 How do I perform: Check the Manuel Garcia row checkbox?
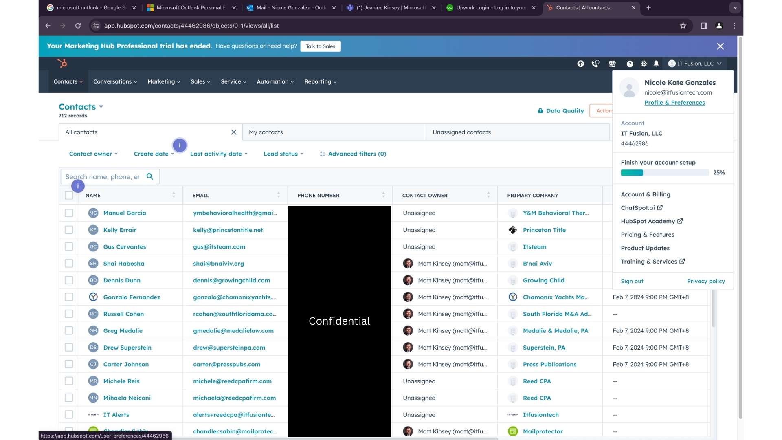[69, 213]
